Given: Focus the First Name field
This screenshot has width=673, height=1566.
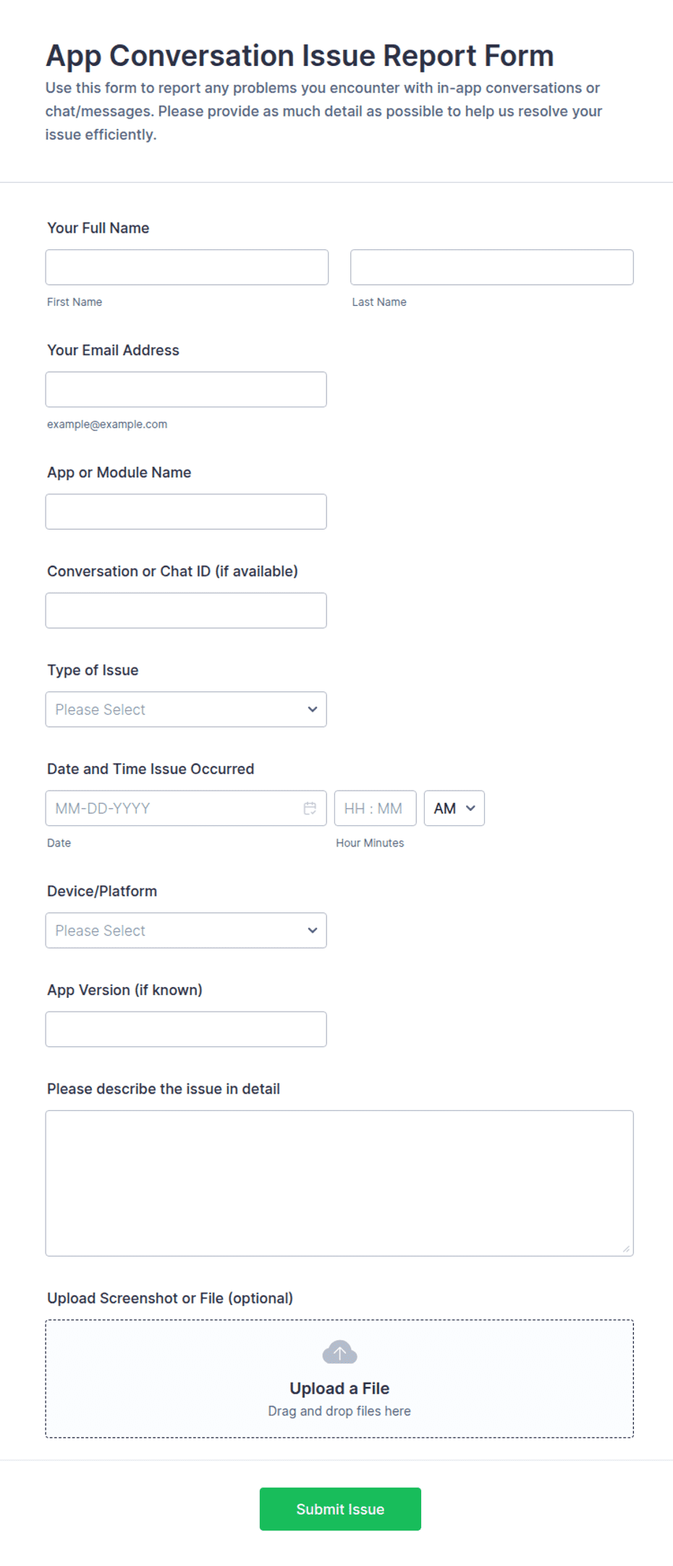Looking at the screenshot, I should pyautogui.click(x=187, y=267).
